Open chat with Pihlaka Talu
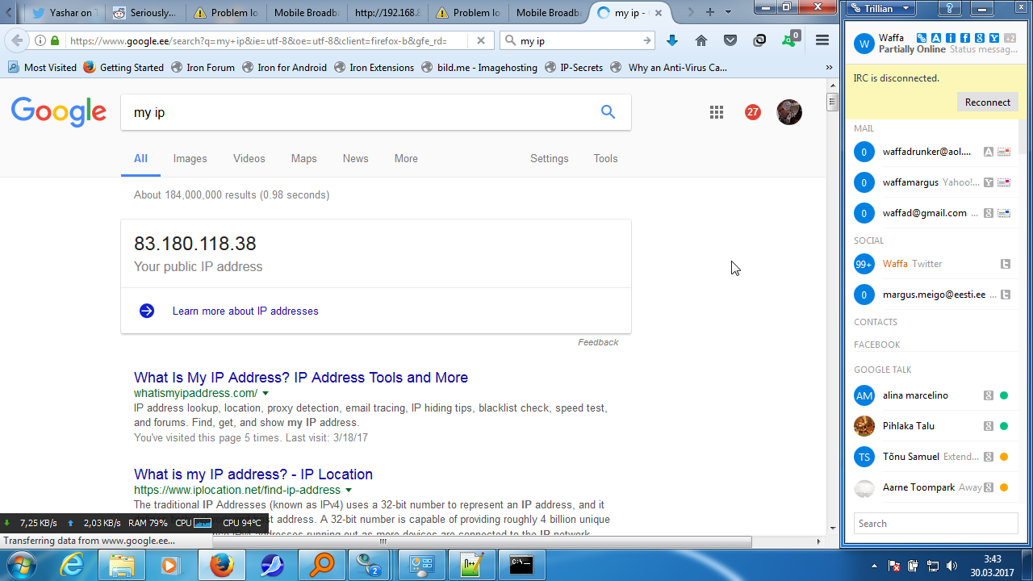 pos(932,426)
